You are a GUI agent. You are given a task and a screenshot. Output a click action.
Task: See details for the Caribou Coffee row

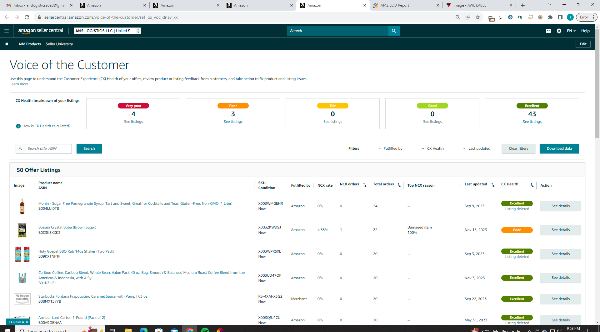(x=561, y=278)
